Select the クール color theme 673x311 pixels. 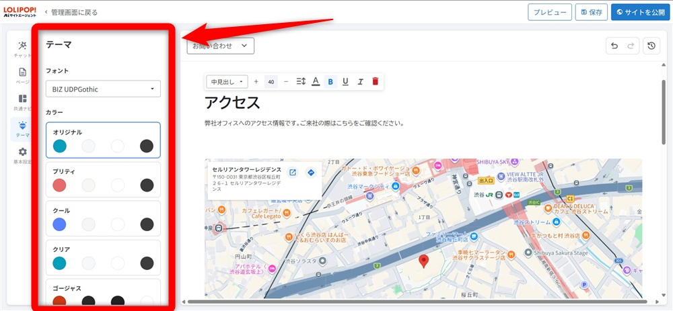point(103,218)
